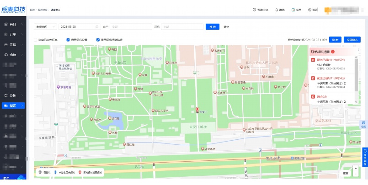Open the 商品 sidebar menu item
This screenshot has height=185, width=368.
(13, 24)
